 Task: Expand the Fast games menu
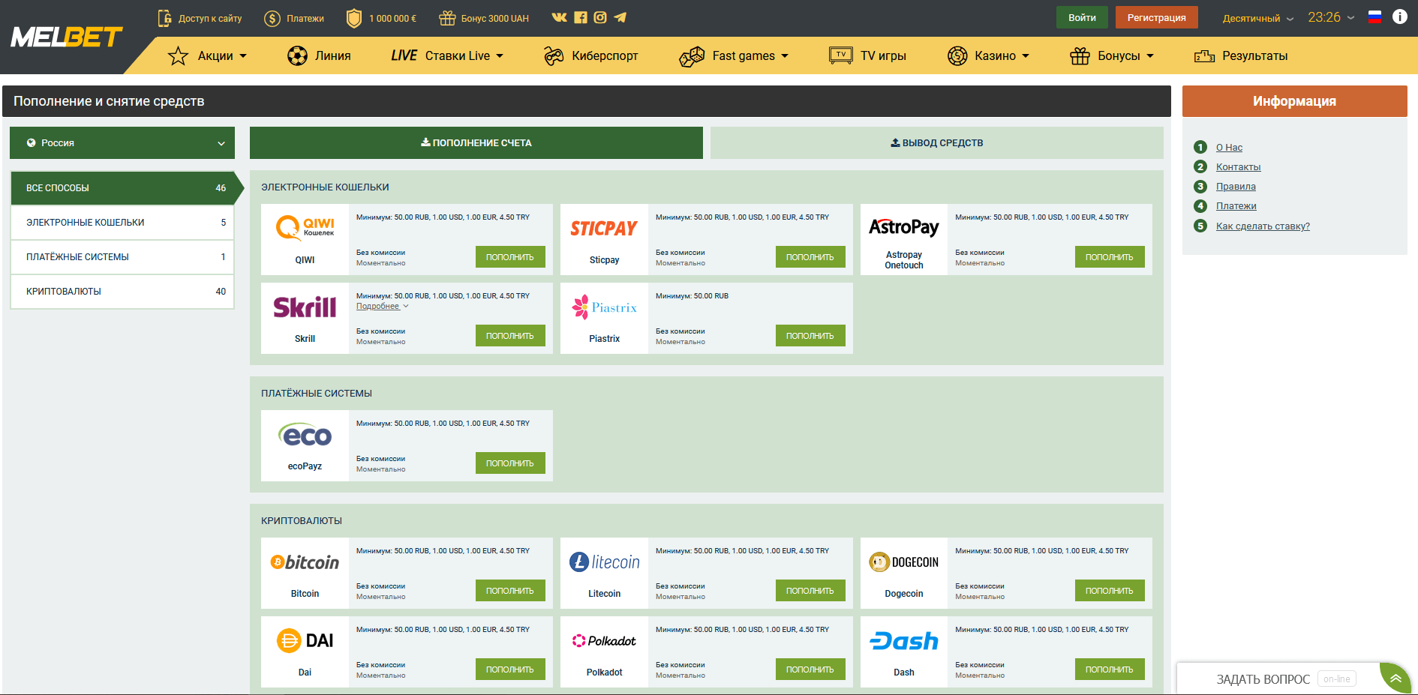[734, 55]
